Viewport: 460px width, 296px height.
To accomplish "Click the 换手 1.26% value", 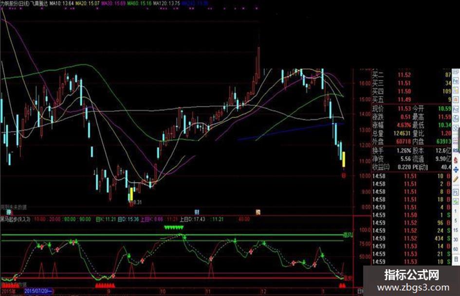I will click(404, 151).
